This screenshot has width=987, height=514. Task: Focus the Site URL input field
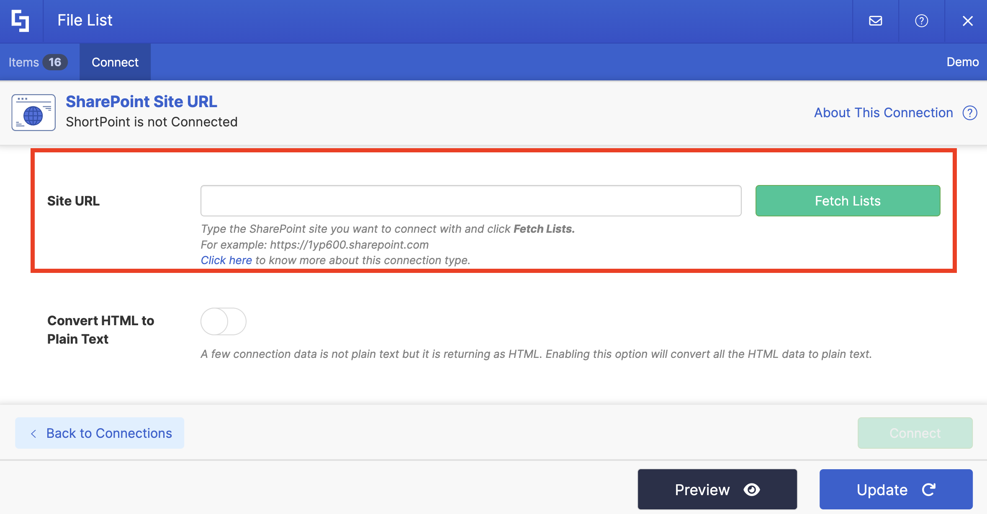pos(470,201)
